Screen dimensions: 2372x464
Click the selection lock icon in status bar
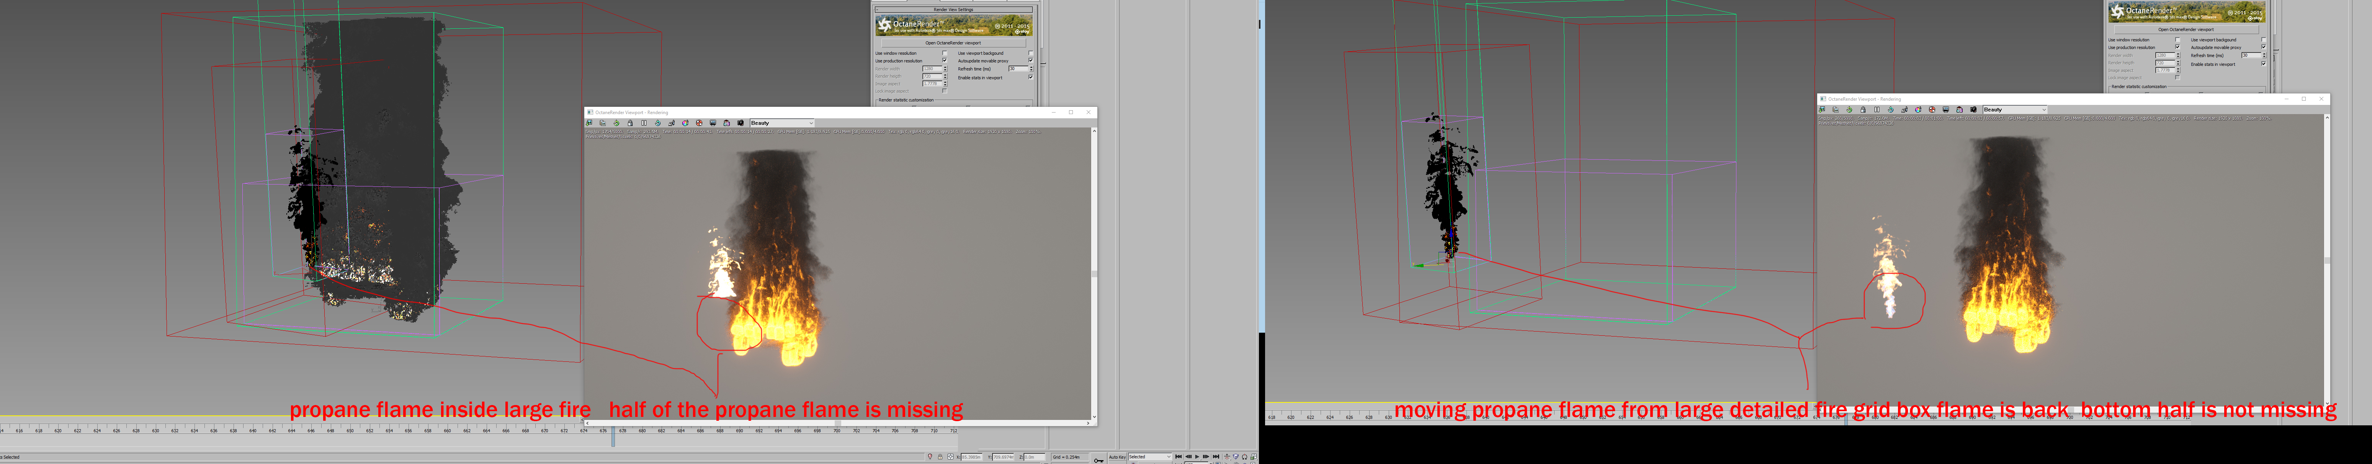pyautogui.click(x=940, y=457)
